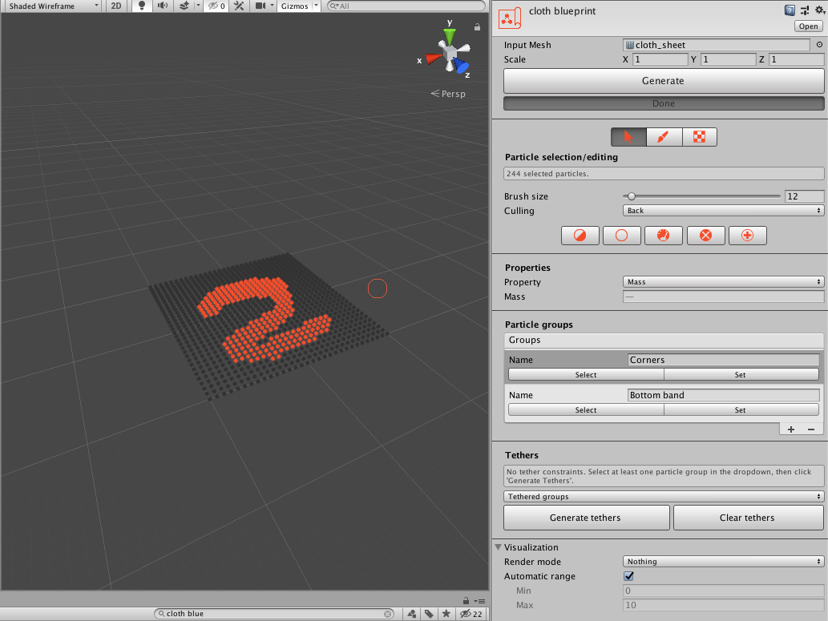Click the cloth blueprint asset icon
Image resolution: width=828 pixels, height=621 pixels.
(509, 18)
